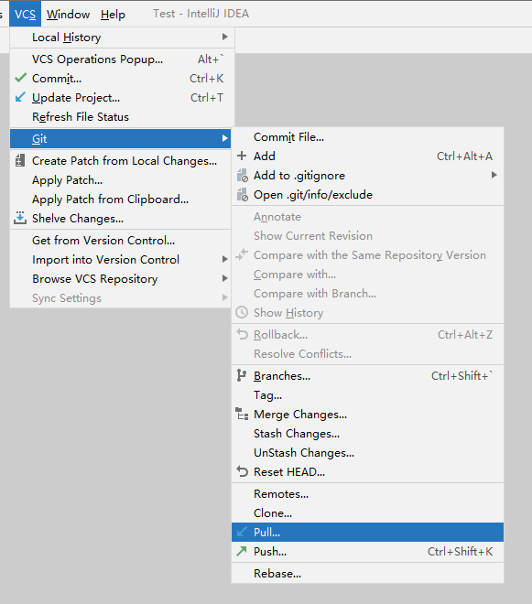The height and width of the screenshot is (604, 532).
Task: Expand Add to .gitignore submenu arrow
Action: 494,175
